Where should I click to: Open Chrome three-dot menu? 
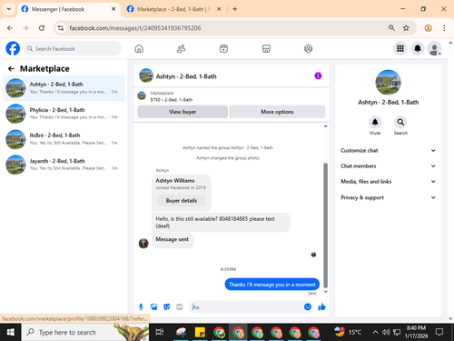(x=444, y=28)
